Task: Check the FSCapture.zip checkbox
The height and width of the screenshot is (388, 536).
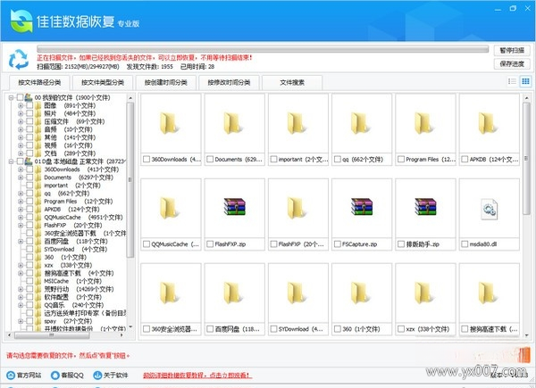Action: tap(338, 244)
